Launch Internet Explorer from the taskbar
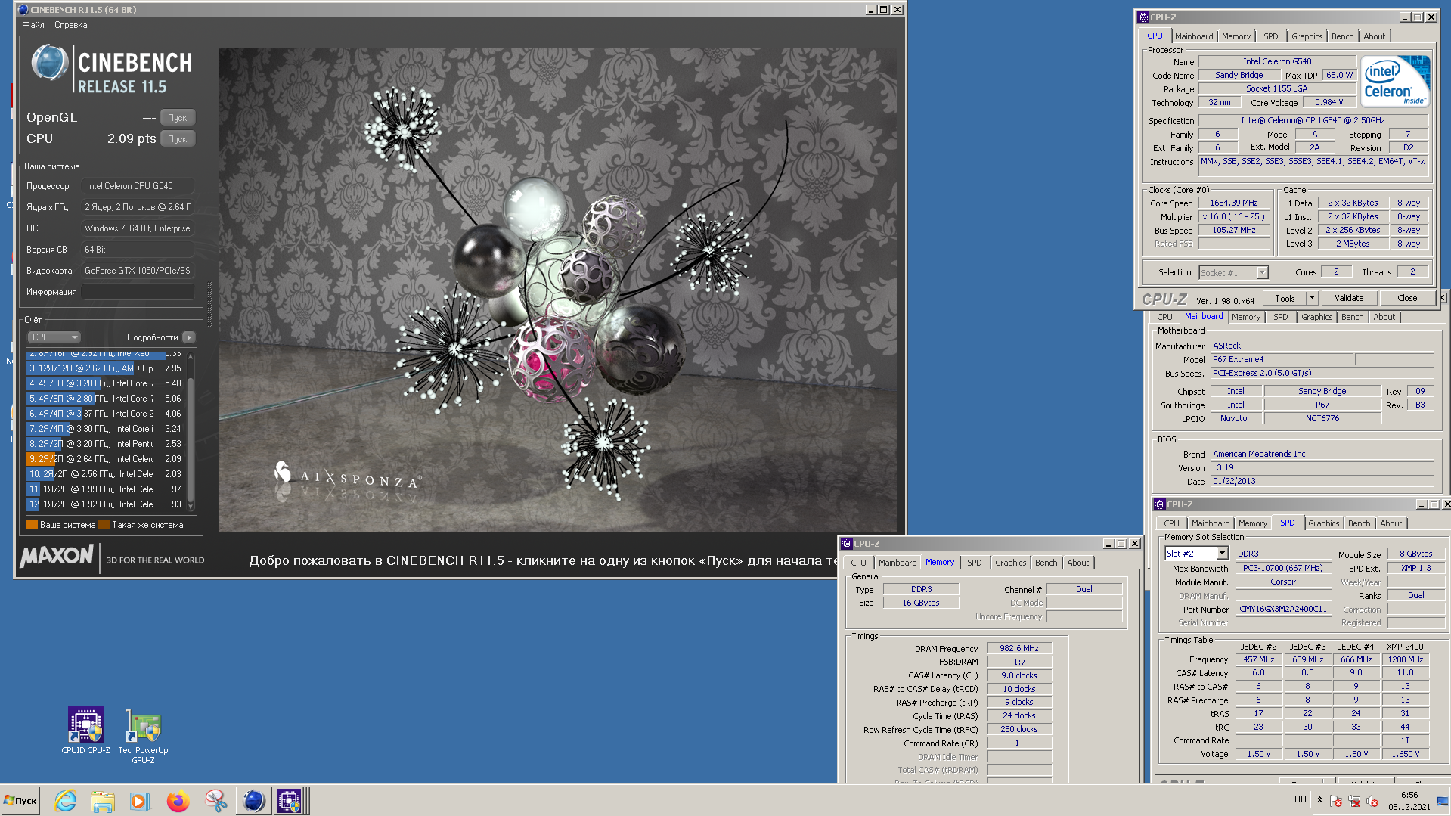1451x816 pixels. [66, 800]
